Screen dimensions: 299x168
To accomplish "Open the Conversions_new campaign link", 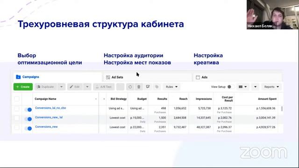I will click(46, 126).
